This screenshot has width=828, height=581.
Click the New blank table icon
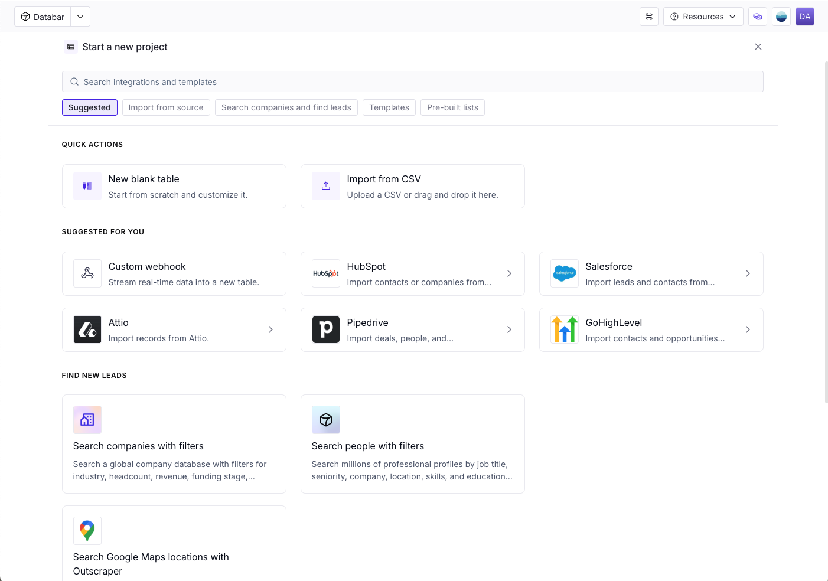[87, 186]
